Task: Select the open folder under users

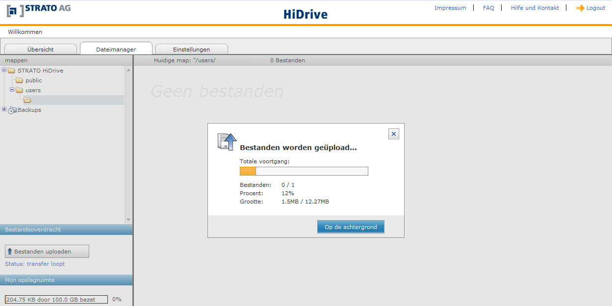Action: click(27, 100)
